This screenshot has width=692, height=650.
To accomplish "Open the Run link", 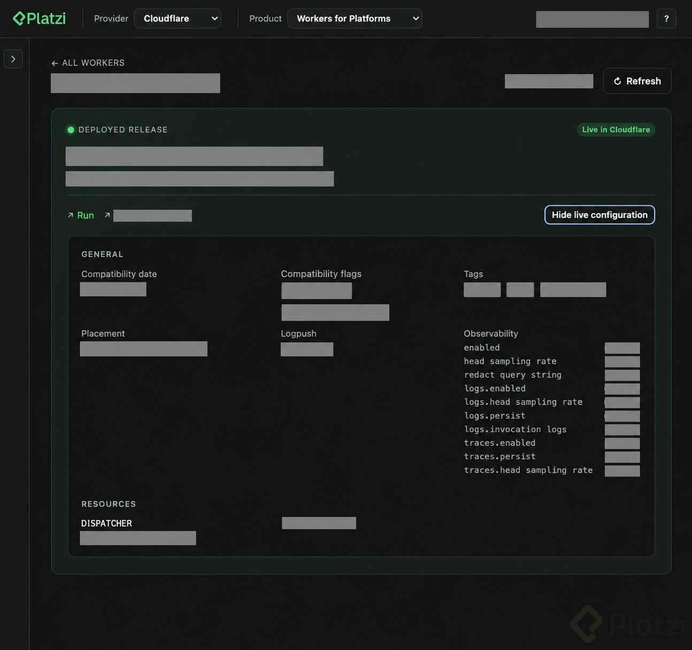I will [x=81, y=215].
